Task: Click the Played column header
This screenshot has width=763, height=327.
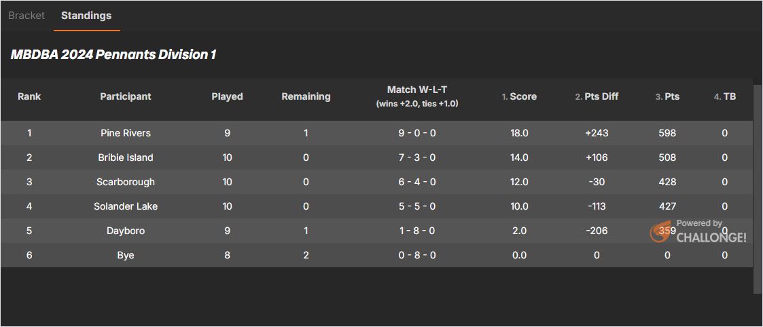Action: point(227,96)
